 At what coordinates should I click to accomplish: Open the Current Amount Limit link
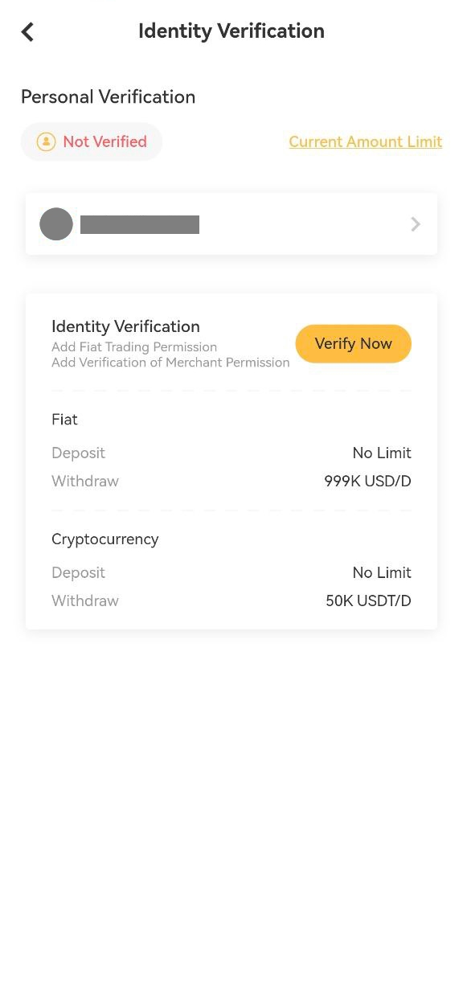[x=365, y=141]
